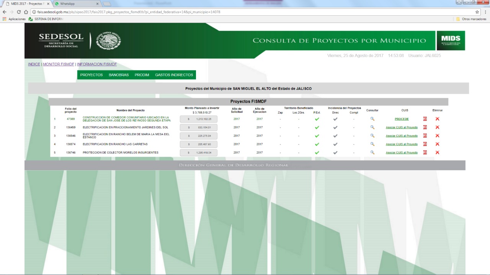
Task: Asociar CUIS al Proyecto for 136459
Action: click(x=402, y=128)
